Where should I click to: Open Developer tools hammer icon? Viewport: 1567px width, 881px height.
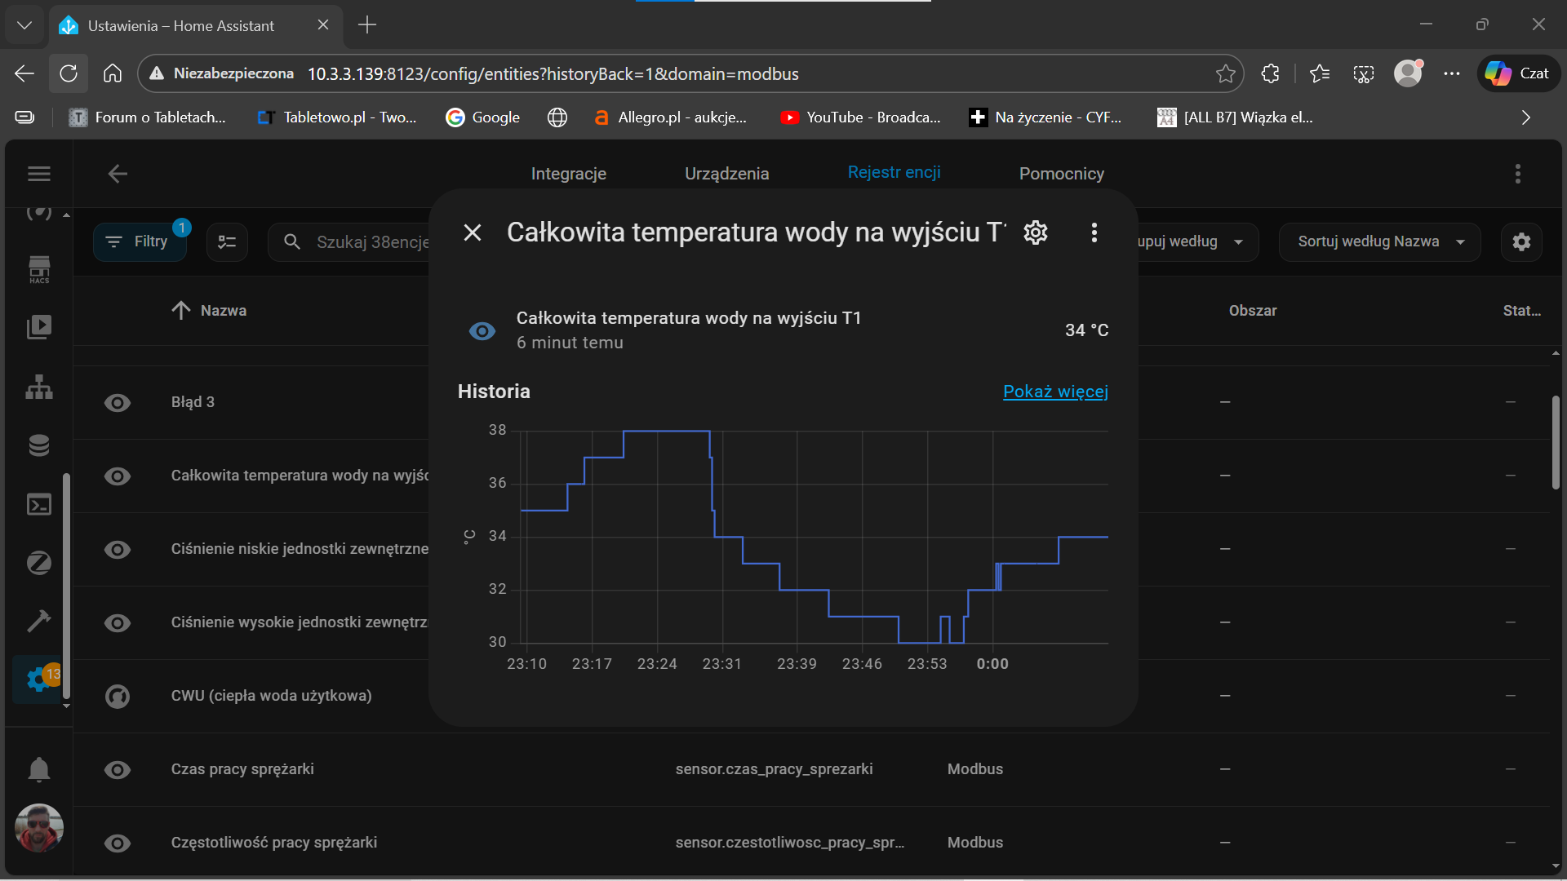(39, 621)
